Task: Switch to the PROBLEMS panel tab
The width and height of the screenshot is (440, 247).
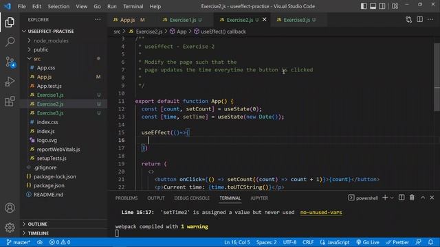Action: point(126,198)
